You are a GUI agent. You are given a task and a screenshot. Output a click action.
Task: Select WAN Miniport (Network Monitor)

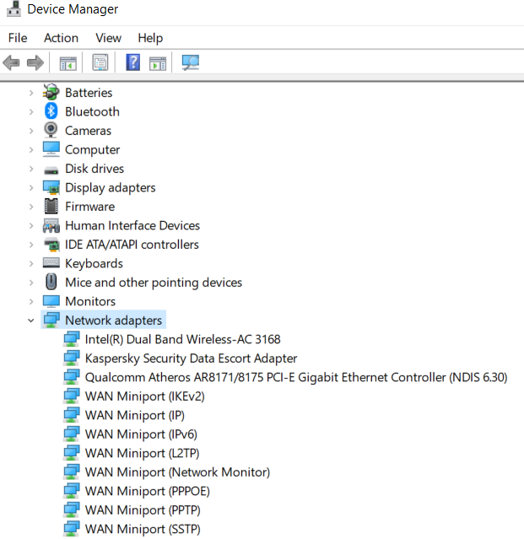(x=177, y=472)
